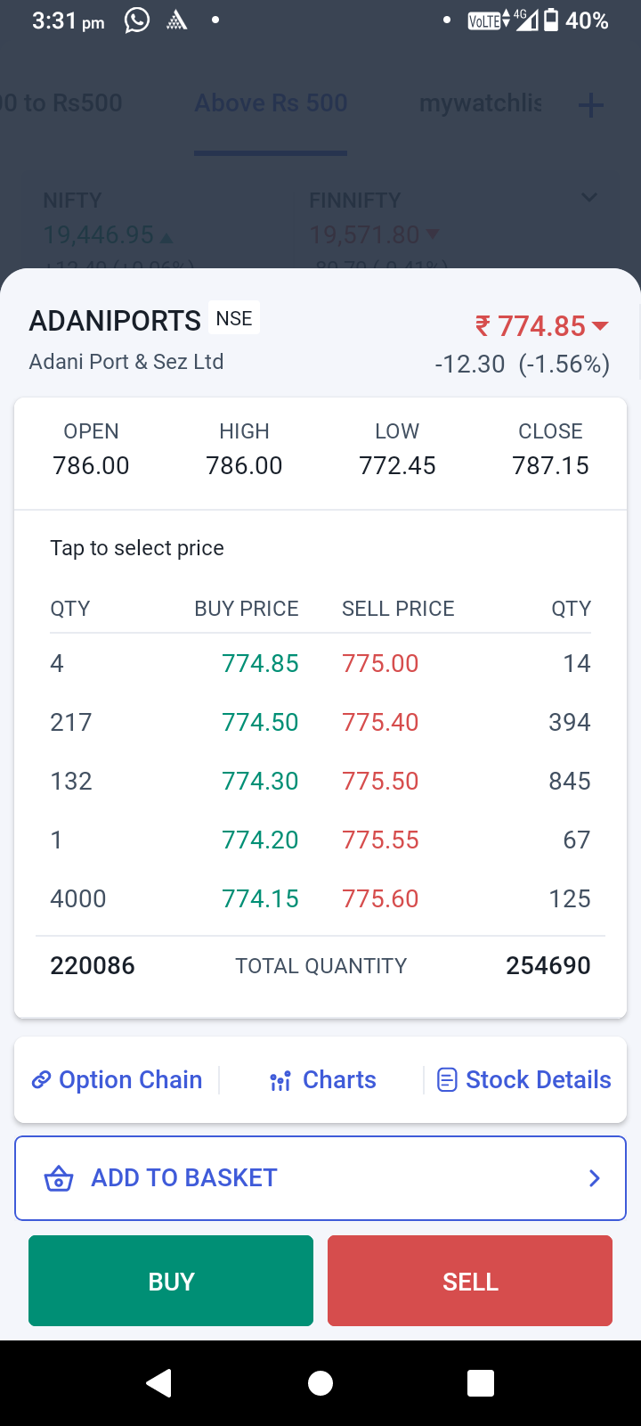Tap the plus icon to add watchlist
This screenshot has width=641, height=1426.
coord(591,106)
